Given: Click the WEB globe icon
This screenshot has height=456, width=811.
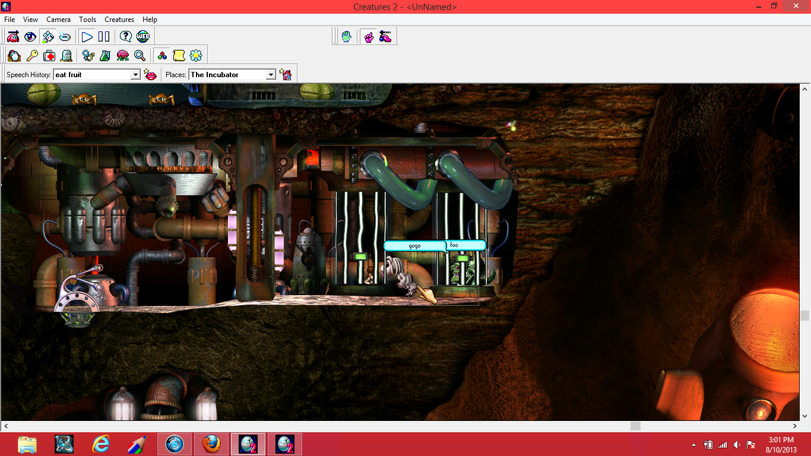Looking at the screenshot, I should click(x=142, y=37).
